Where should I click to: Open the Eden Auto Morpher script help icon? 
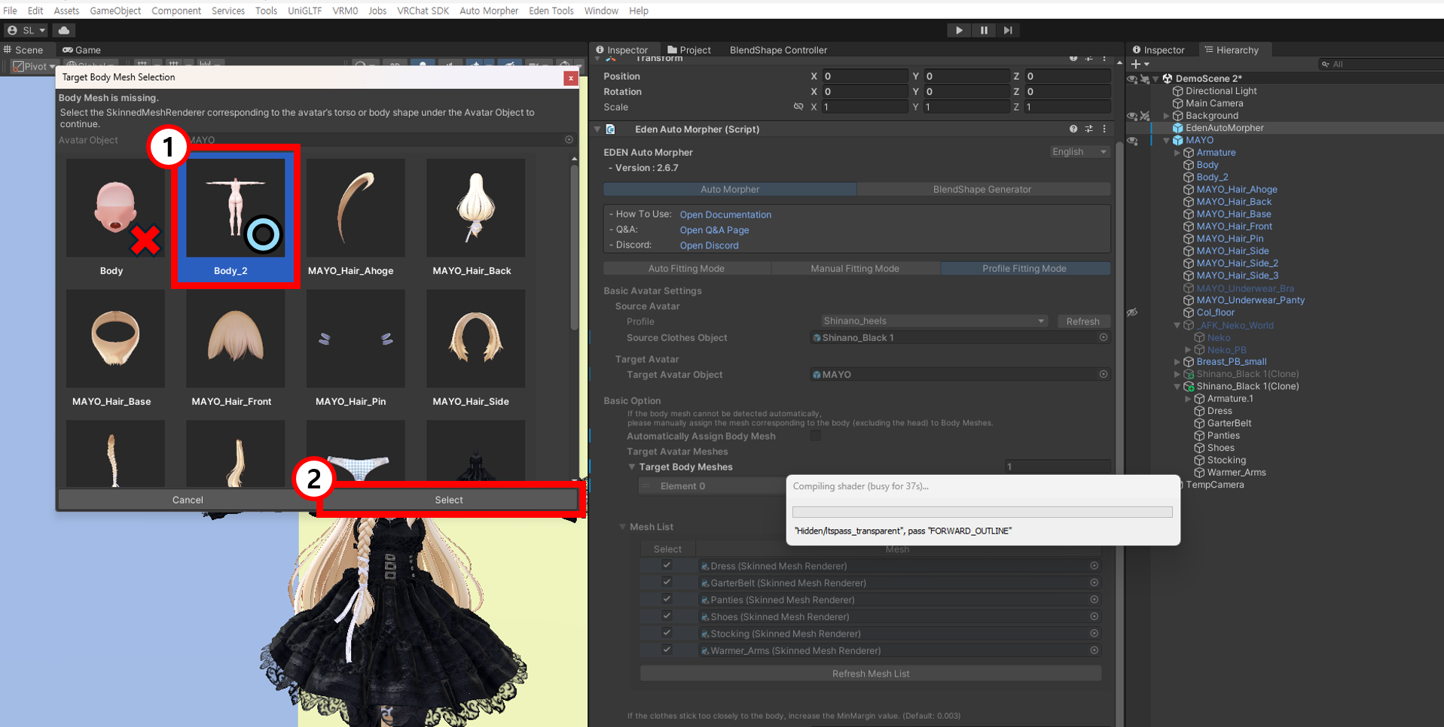pos(1073,129)
